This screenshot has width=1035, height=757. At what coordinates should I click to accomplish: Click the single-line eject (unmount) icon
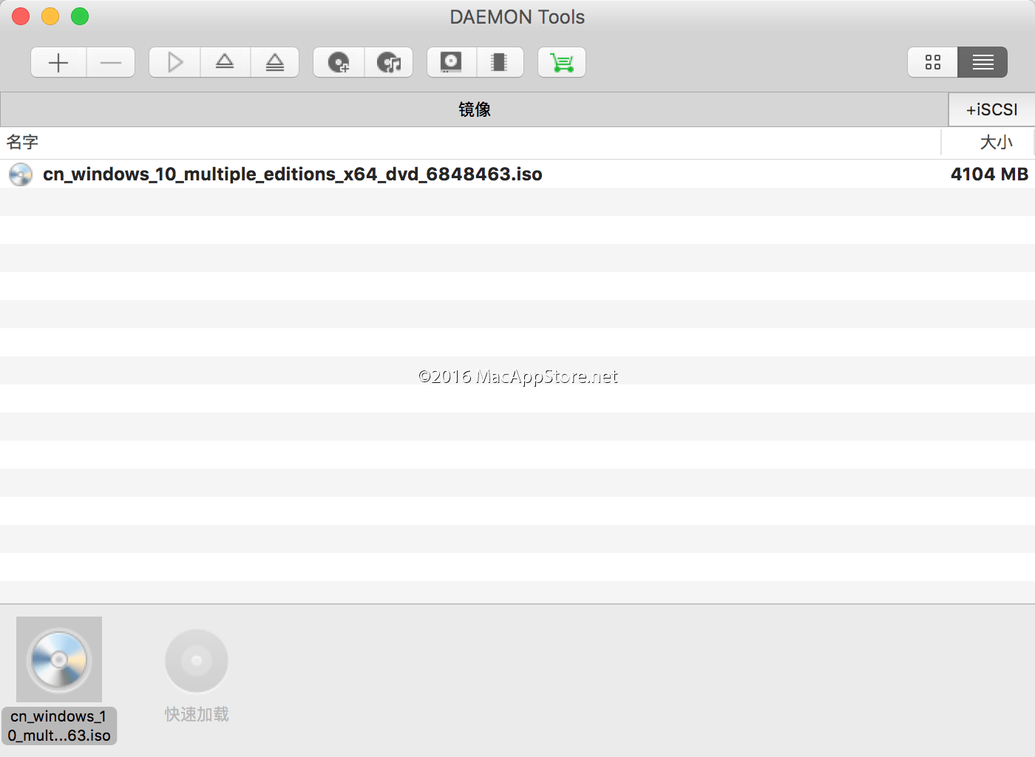(x=225, y=63)
